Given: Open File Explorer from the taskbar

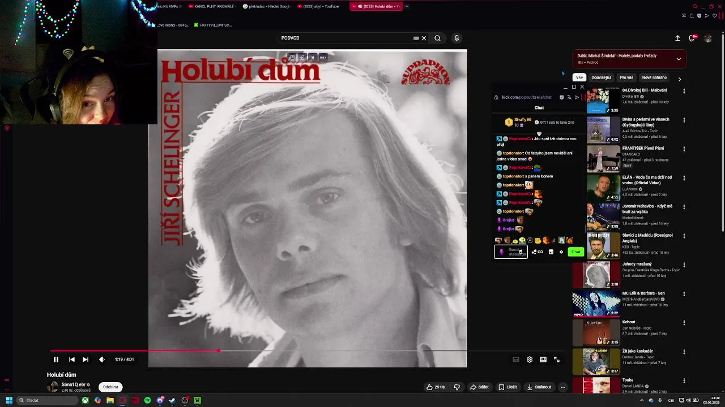Looking at the screenshot, I should [110, 400].
